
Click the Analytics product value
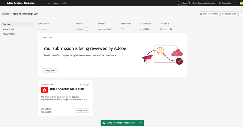80,29
